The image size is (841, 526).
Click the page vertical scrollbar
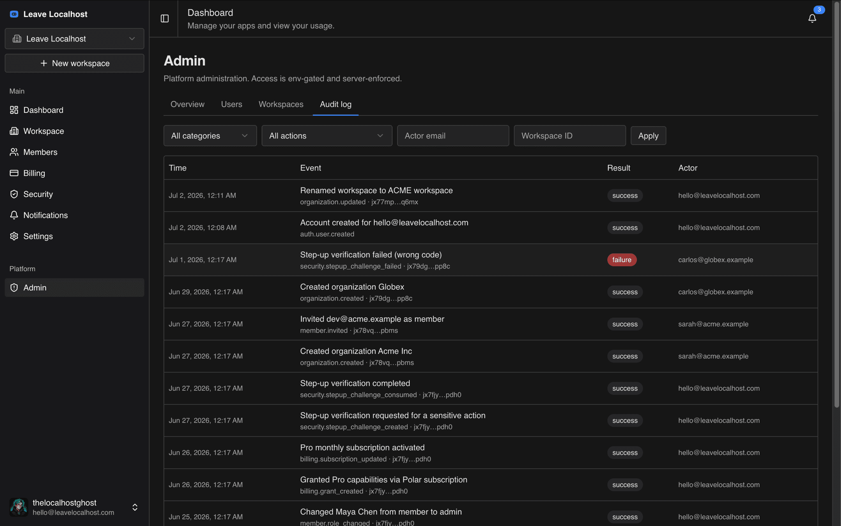pos(836,205)
